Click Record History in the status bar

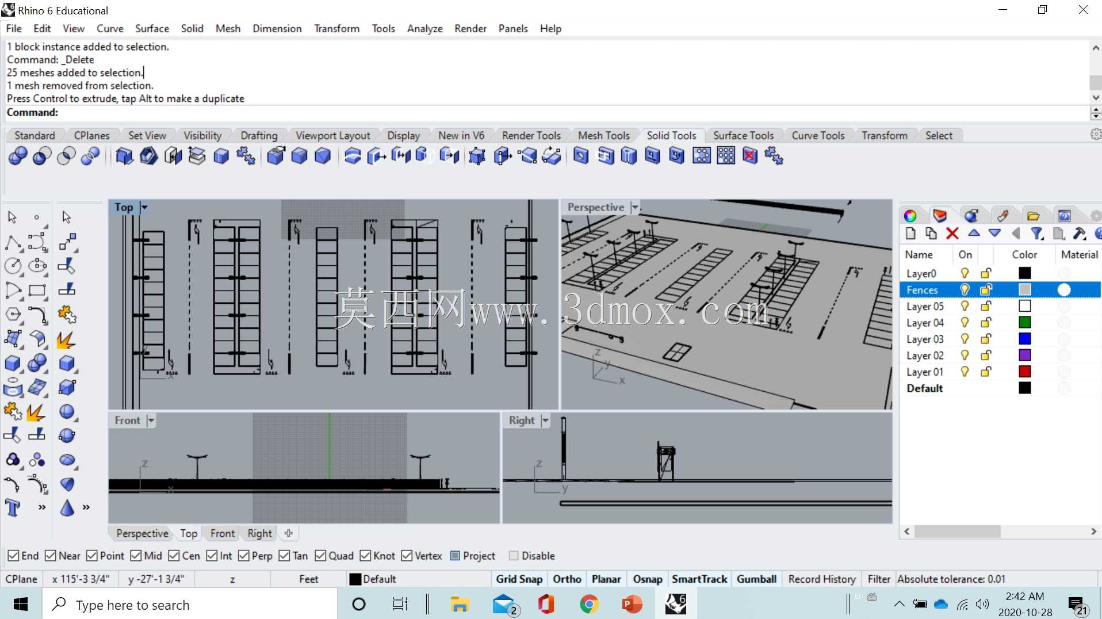822,579
